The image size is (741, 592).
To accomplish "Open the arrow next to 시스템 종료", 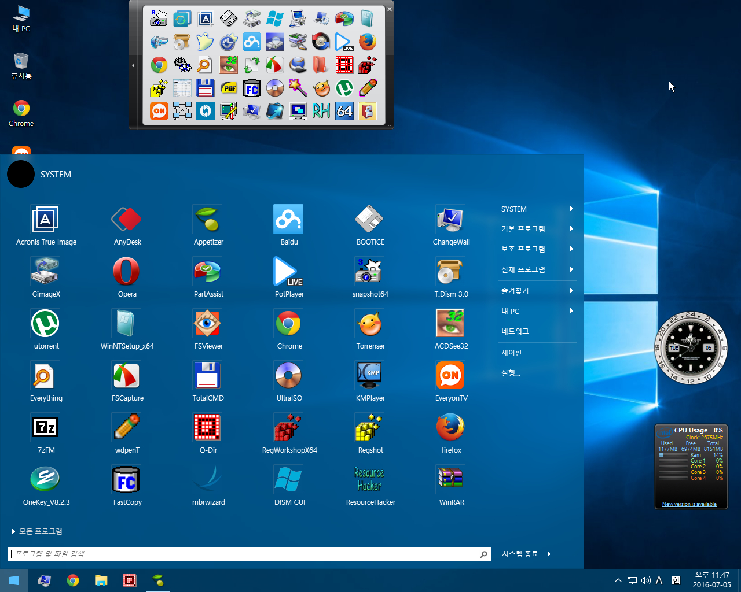I will tap(549, 554).
